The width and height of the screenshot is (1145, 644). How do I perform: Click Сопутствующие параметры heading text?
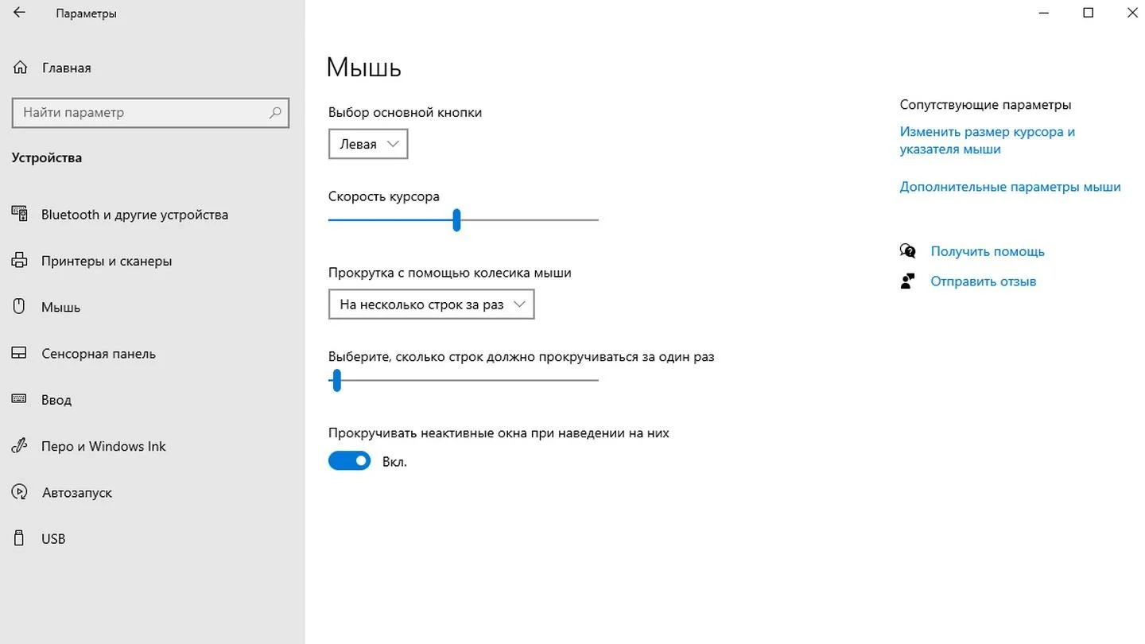pyautogui.click(x=986, y=105)
